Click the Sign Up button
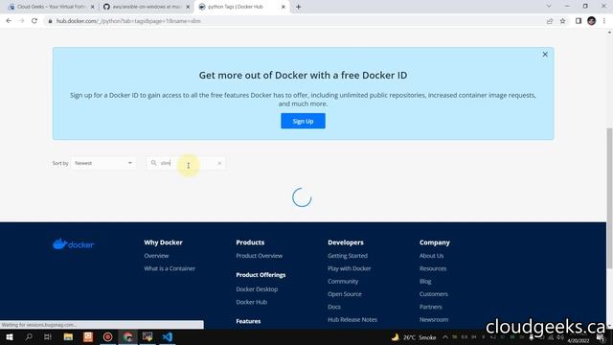Image resolution: width=613 pixels, height=345 pixels. coord(303,121)
